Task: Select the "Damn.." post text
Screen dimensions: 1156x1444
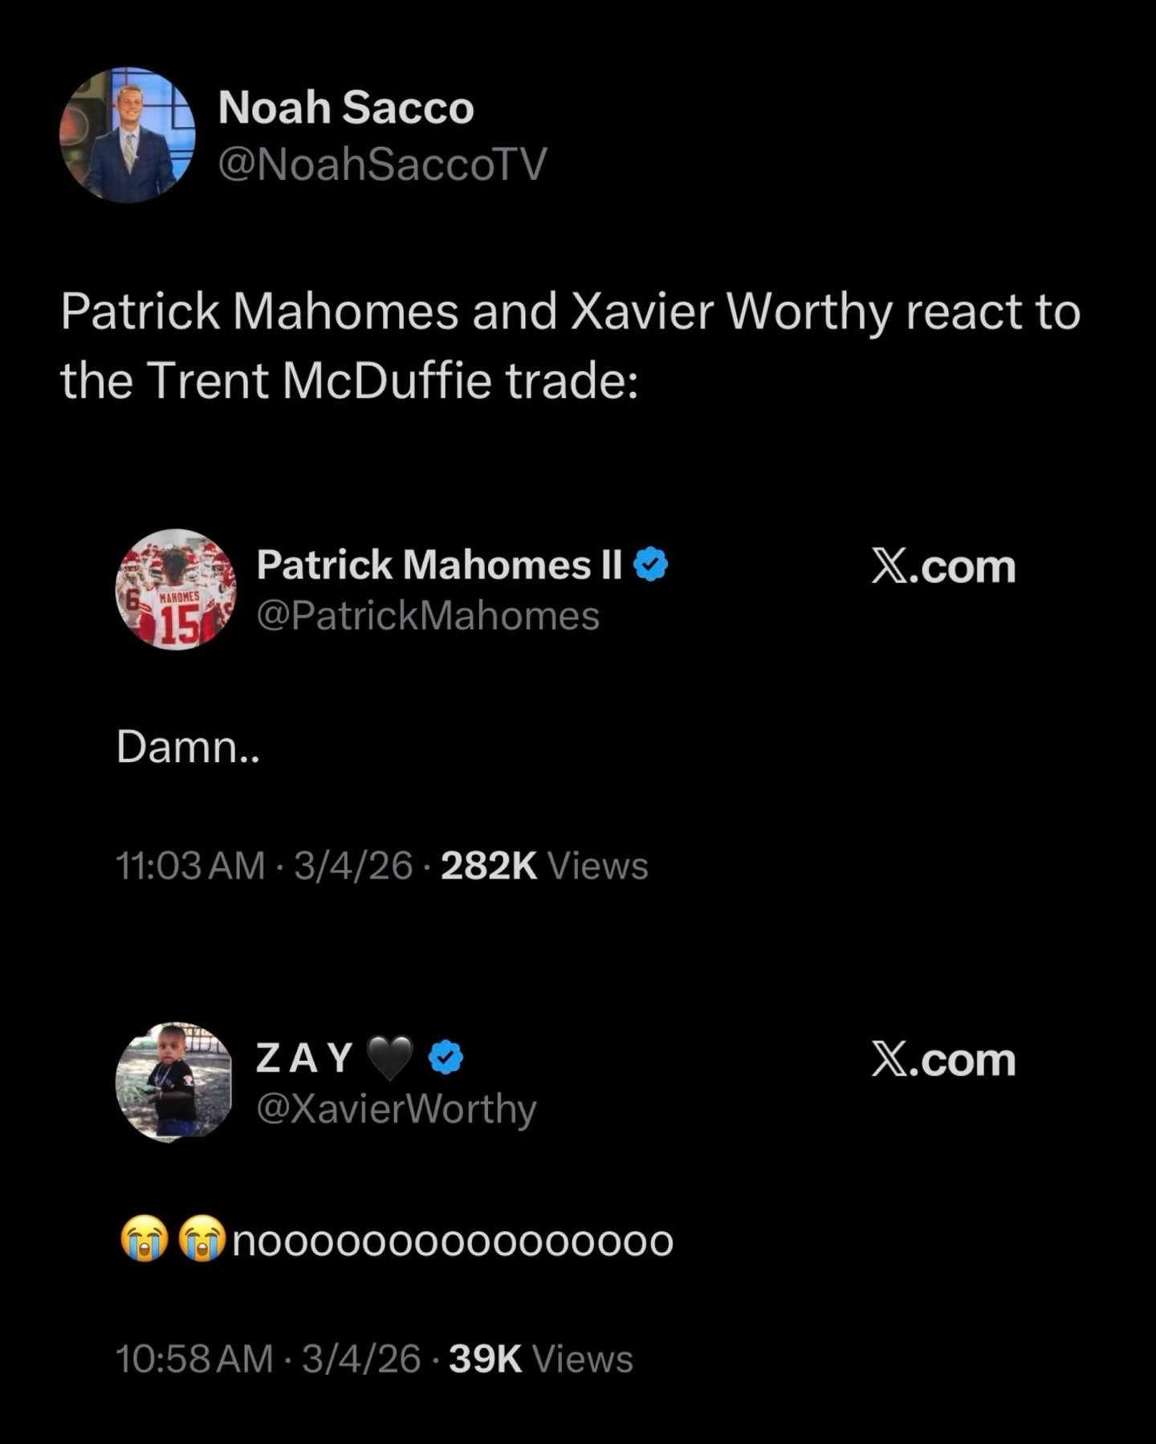Action: pyautogui.click(x=188, y=748)
